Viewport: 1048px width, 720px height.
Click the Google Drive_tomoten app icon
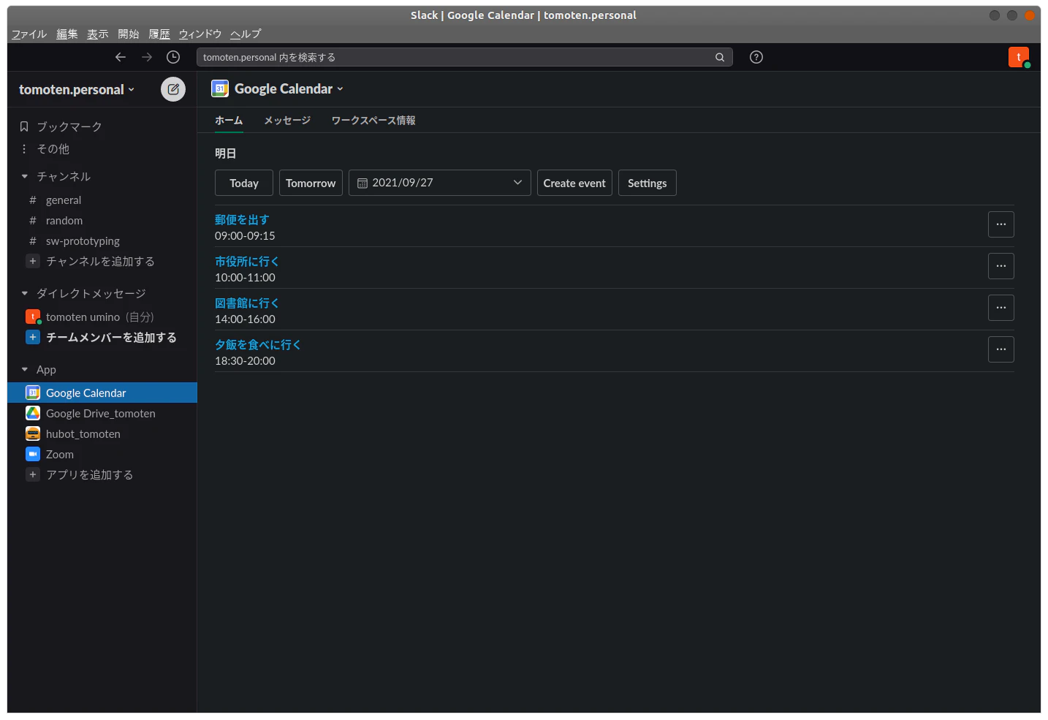33,413
